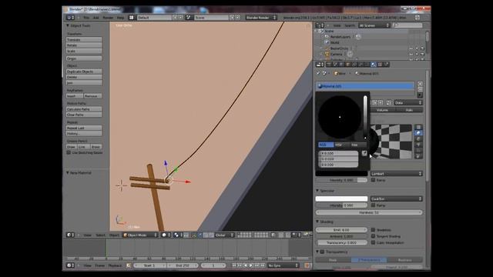Image resolution: width=493 pixels, height=277 pixels.
Task: Open the Help menu
Action: (x=120, y=18)
